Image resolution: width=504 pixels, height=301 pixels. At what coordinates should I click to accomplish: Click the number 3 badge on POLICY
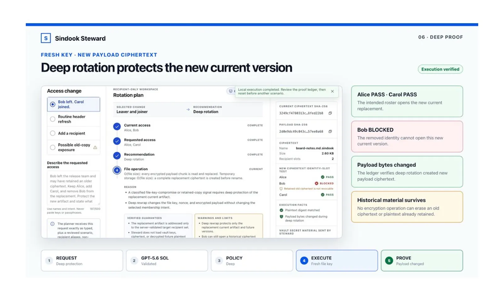[x=219, y=261]
